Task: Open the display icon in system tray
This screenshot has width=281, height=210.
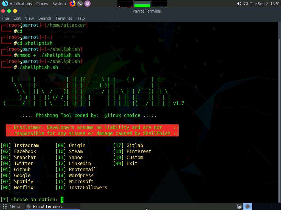Action: pos(246,4)
